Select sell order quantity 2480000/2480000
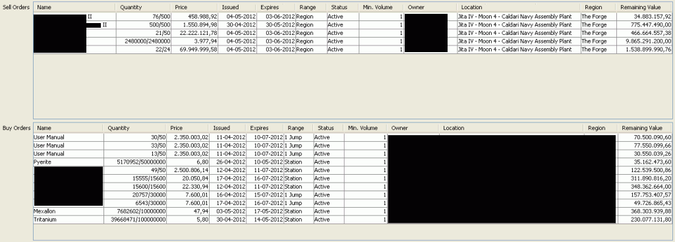Image resolution: width=675 pixels, height=242 pixels. tap(353, 41)
